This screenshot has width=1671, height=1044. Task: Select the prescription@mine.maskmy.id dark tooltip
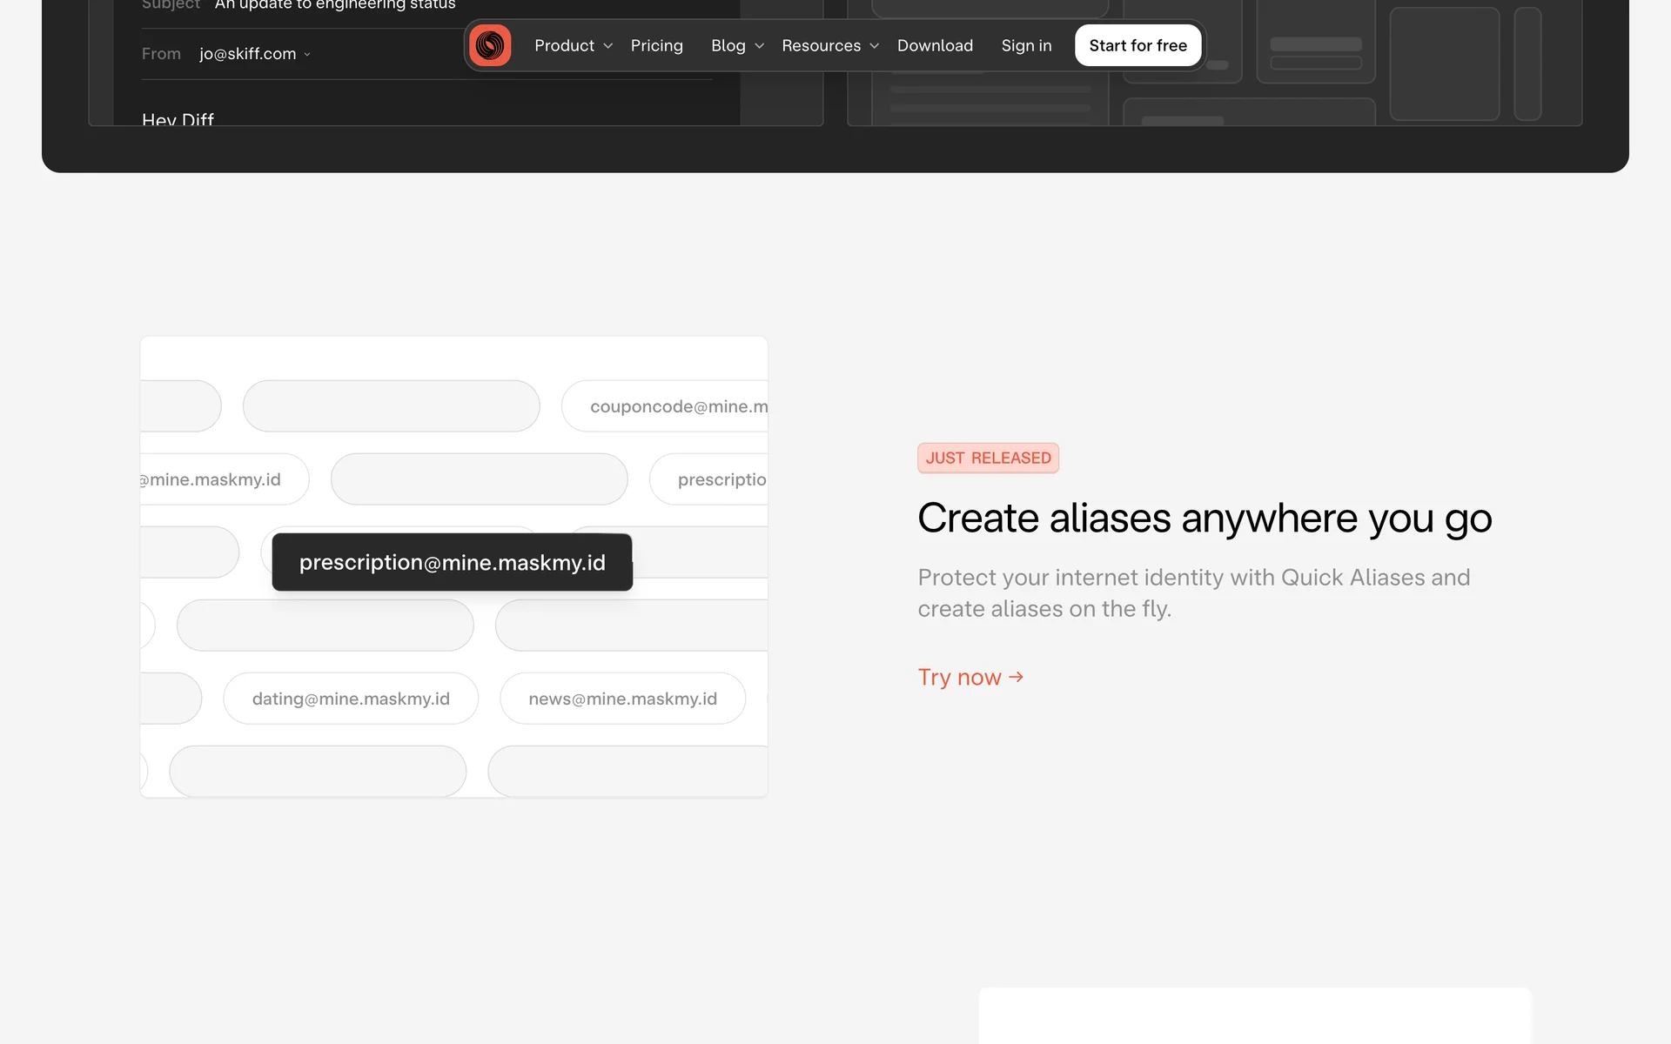452,562
